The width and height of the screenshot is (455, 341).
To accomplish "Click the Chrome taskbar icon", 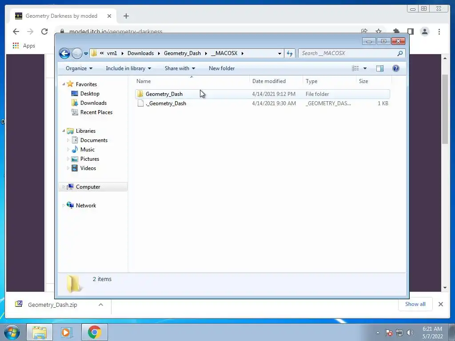I will click(94, 332).
